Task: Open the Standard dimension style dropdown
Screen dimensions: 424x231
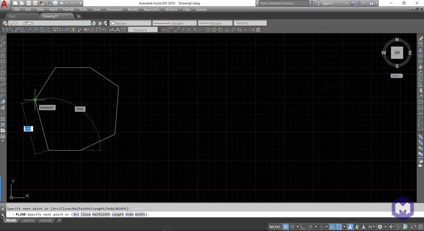Action: pos(143,30)
